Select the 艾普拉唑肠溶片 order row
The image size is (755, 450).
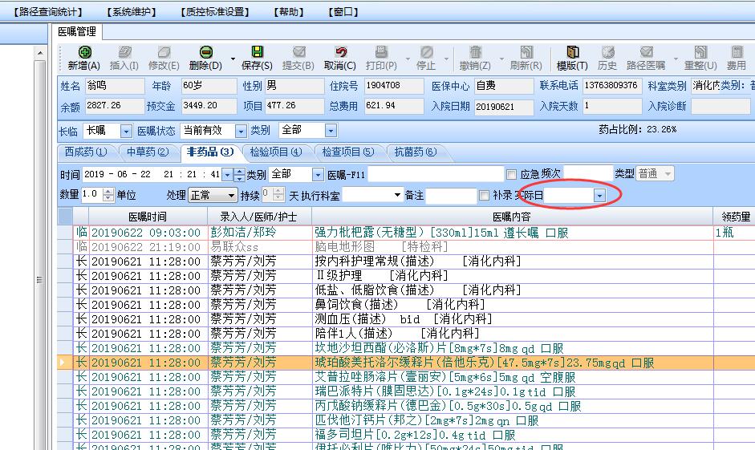click(406, 377)
